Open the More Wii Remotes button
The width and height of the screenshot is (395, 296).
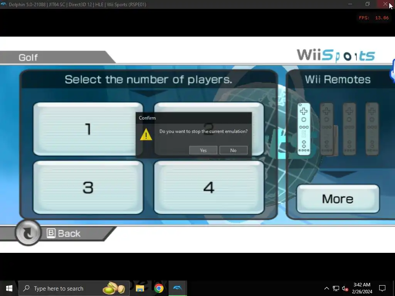[338, 199]
